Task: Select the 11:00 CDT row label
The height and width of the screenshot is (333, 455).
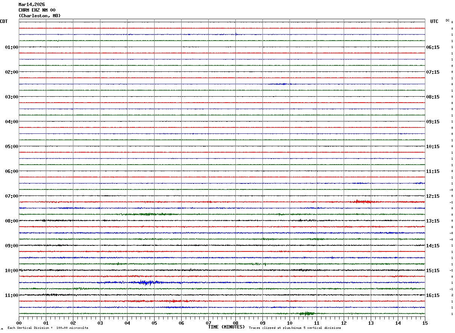Action: tap(12, 295)
